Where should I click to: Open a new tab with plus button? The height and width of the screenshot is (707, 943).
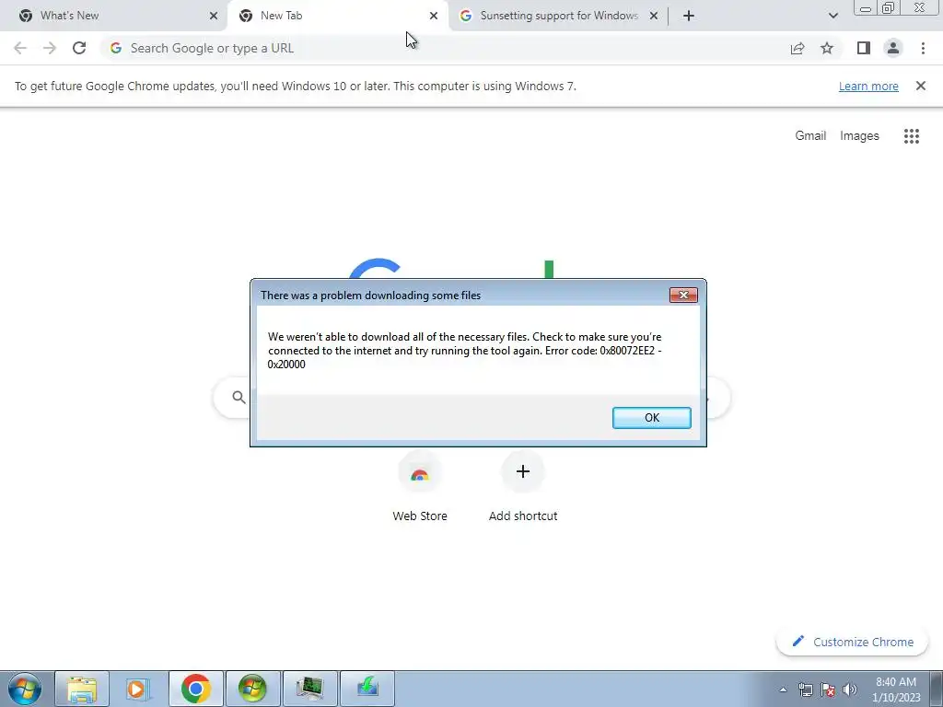point(689,16)
